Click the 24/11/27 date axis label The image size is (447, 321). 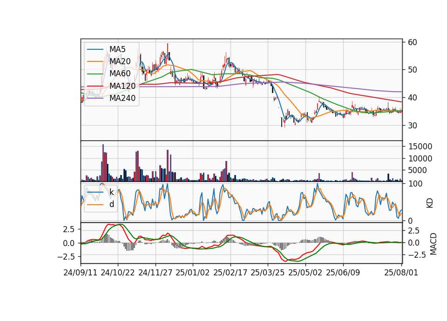[x=156, y=273]
